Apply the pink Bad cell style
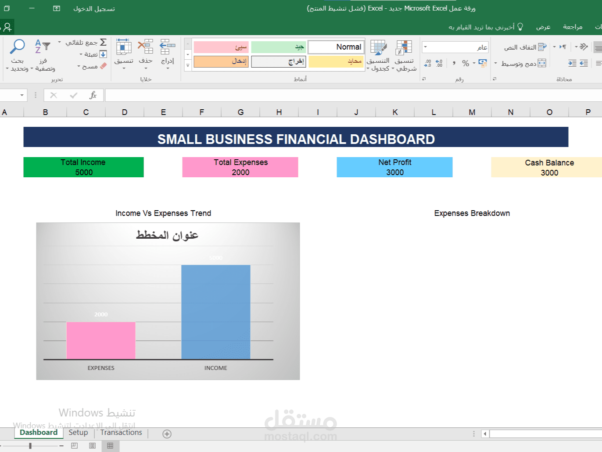The width and height of the screenshot is (602, 452). point(221,47)
